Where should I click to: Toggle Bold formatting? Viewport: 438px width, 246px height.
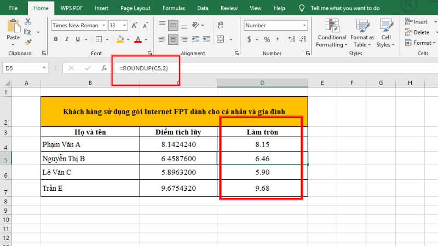coord(56,39)
